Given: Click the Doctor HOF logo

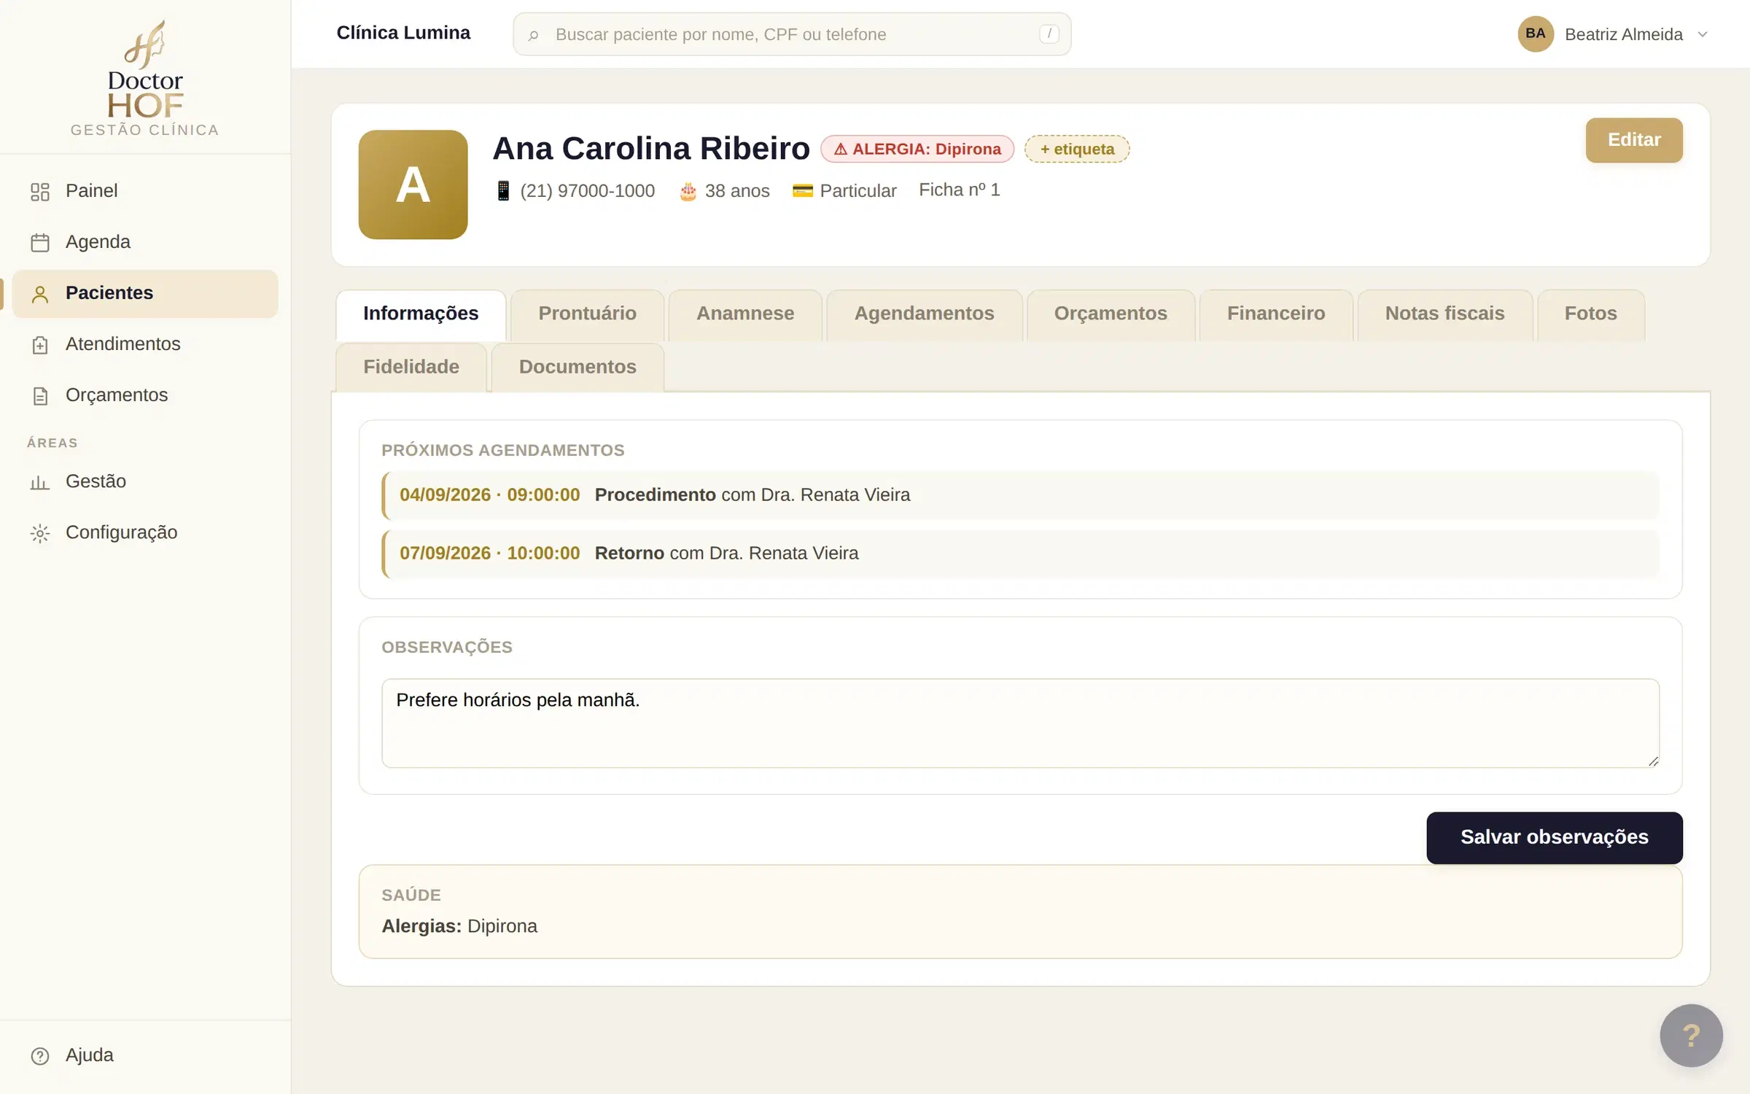Looking at the screenshot, I should tap(145, 78).
